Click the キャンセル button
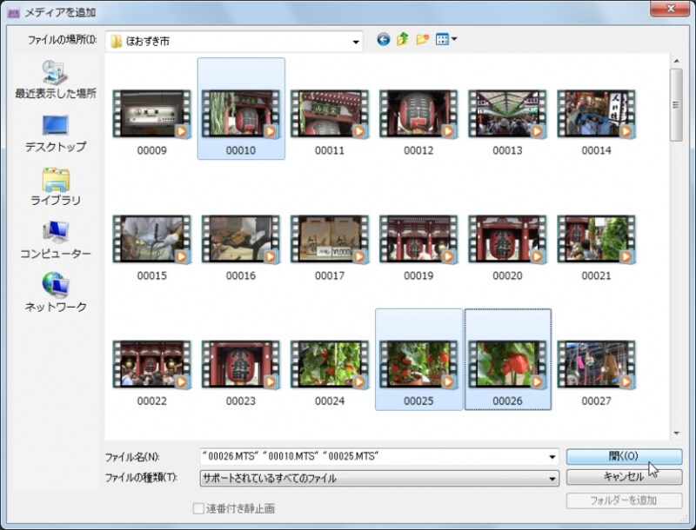 coord(623,477)
